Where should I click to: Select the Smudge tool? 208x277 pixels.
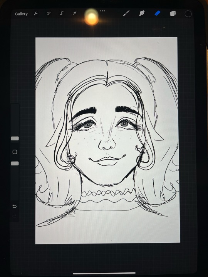point(142,13)
